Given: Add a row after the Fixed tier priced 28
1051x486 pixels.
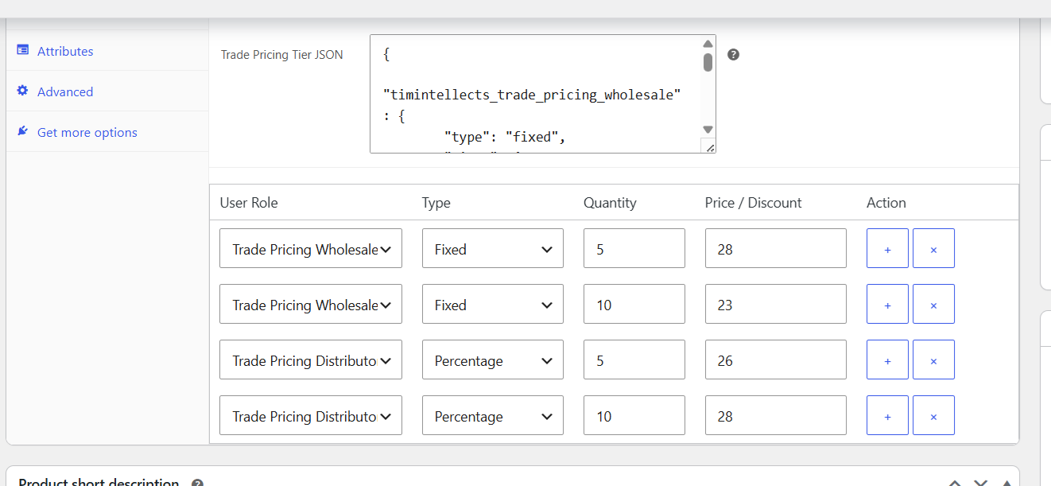Looking at the screenshot, I should (x=887, y=249).
